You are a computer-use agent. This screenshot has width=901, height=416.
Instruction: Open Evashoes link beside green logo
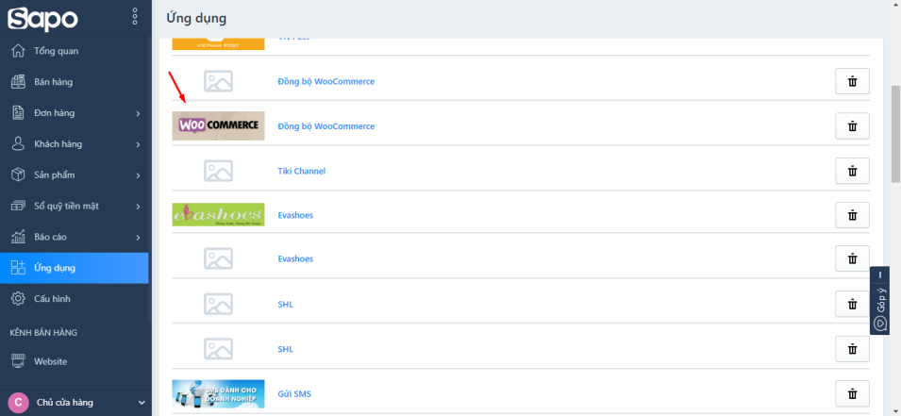coord(295,215)
